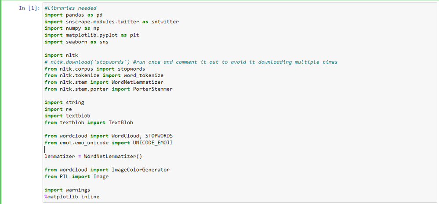
Task: Click the '%matplotlib inline' magic command line
Action: pyautogui.click(x=72, y=197)
